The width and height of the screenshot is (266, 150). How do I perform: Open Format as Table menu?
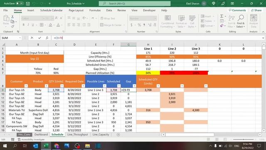click(181, 21)
